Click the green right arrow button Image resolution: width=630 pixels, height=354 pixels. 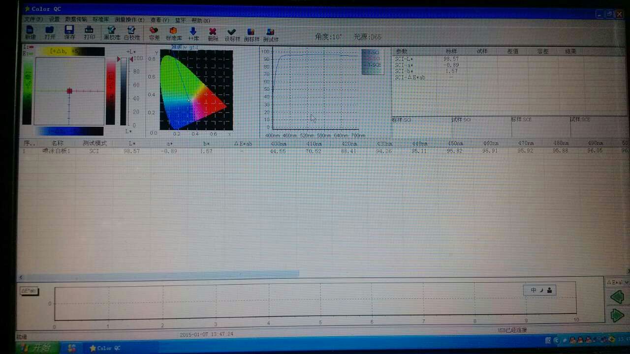click(617, 315)
